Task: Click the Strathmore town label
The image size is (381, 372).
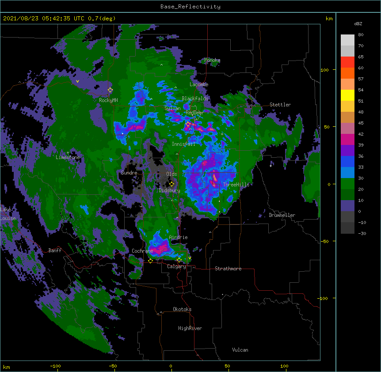Action: coord(228,269)
